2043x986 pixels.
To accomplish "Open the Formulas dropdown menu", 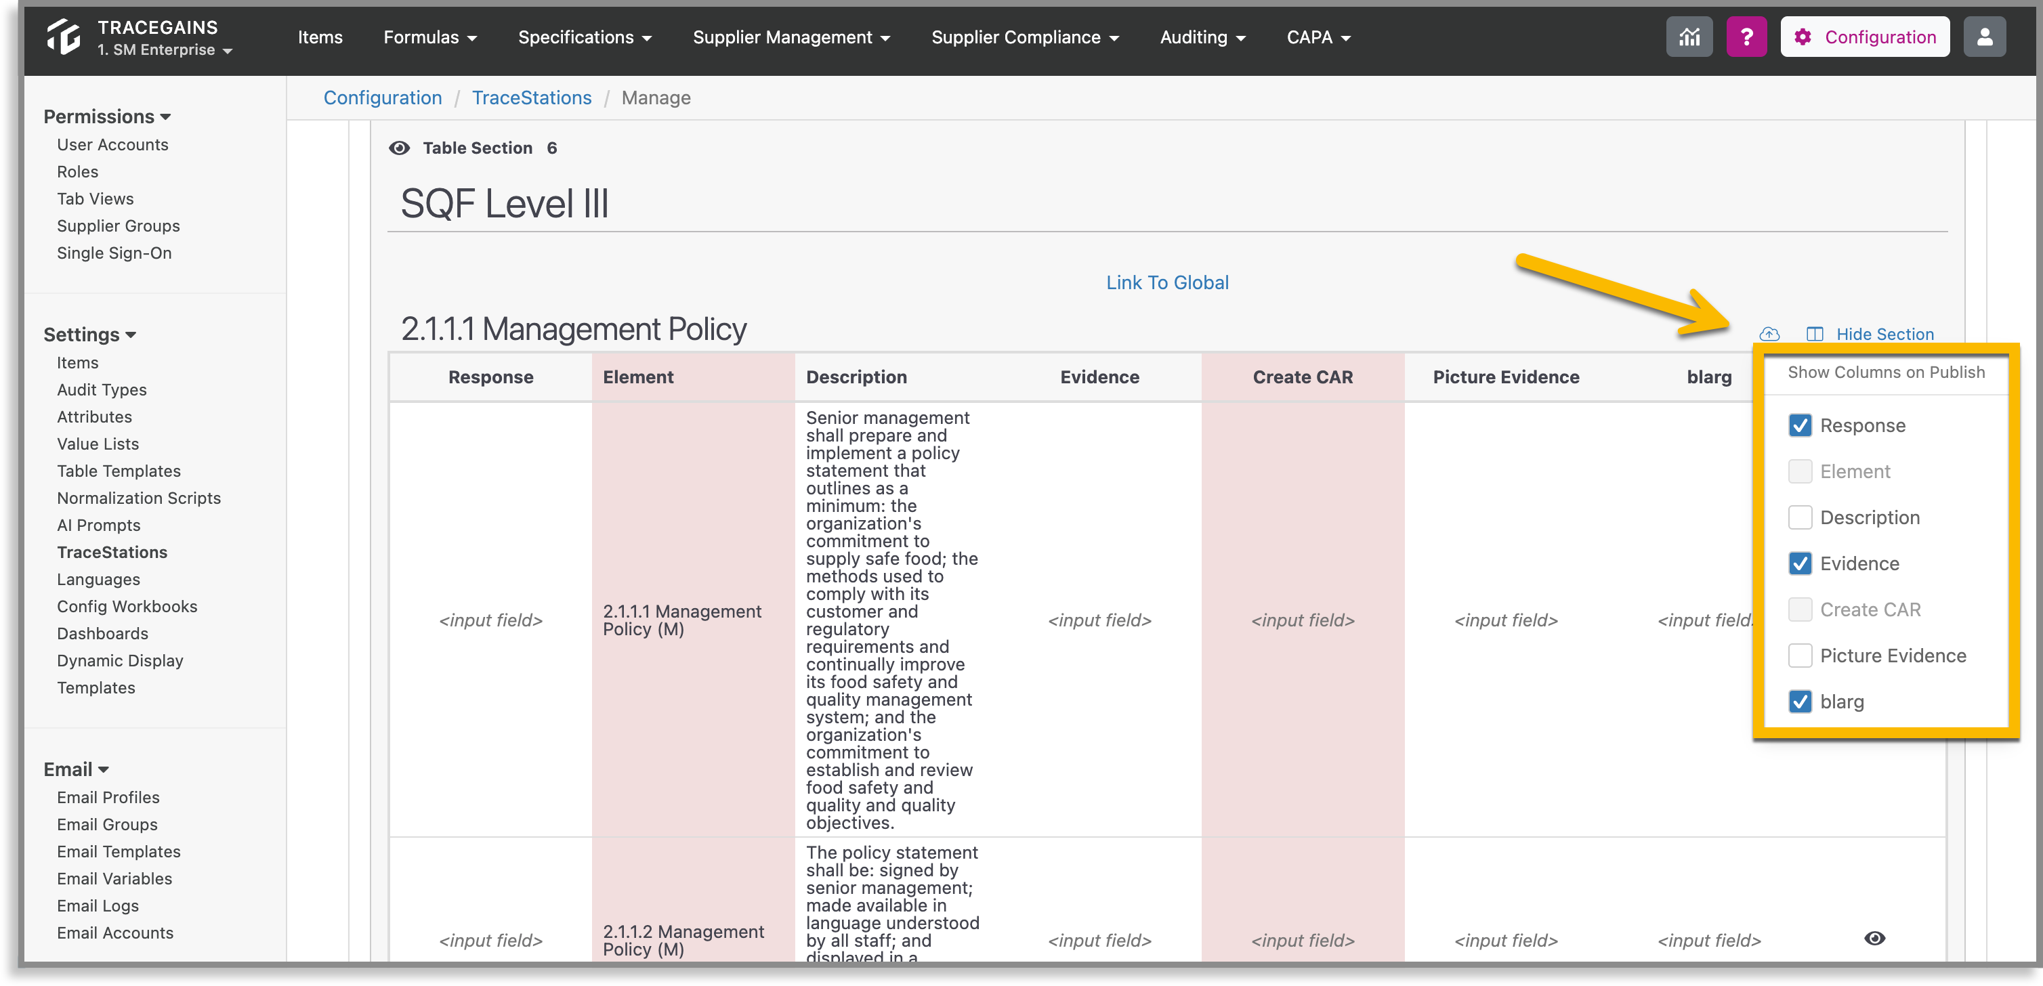I will pos(430,37).
